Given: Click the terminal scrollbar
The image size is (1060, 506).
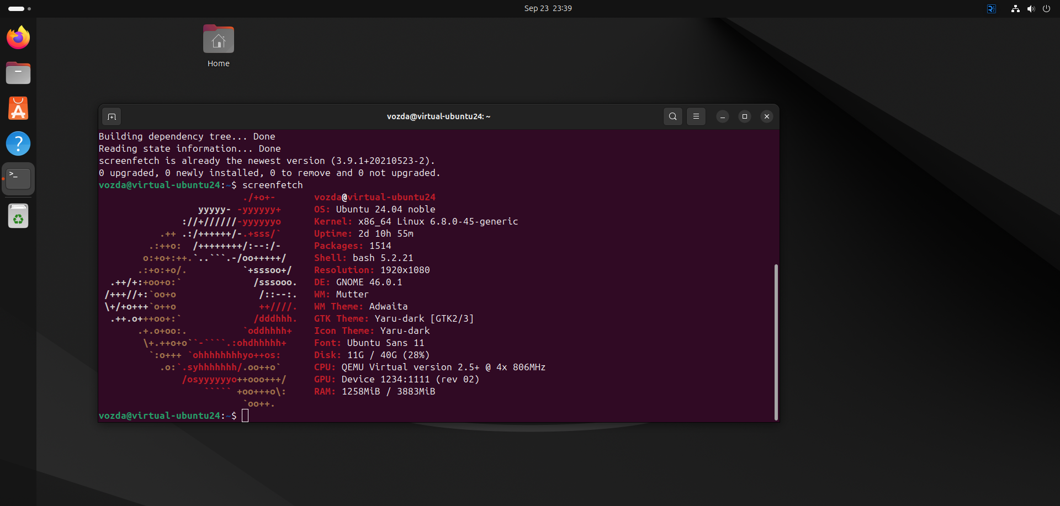Looking at the screenshot, I should (x=776, y=342).
